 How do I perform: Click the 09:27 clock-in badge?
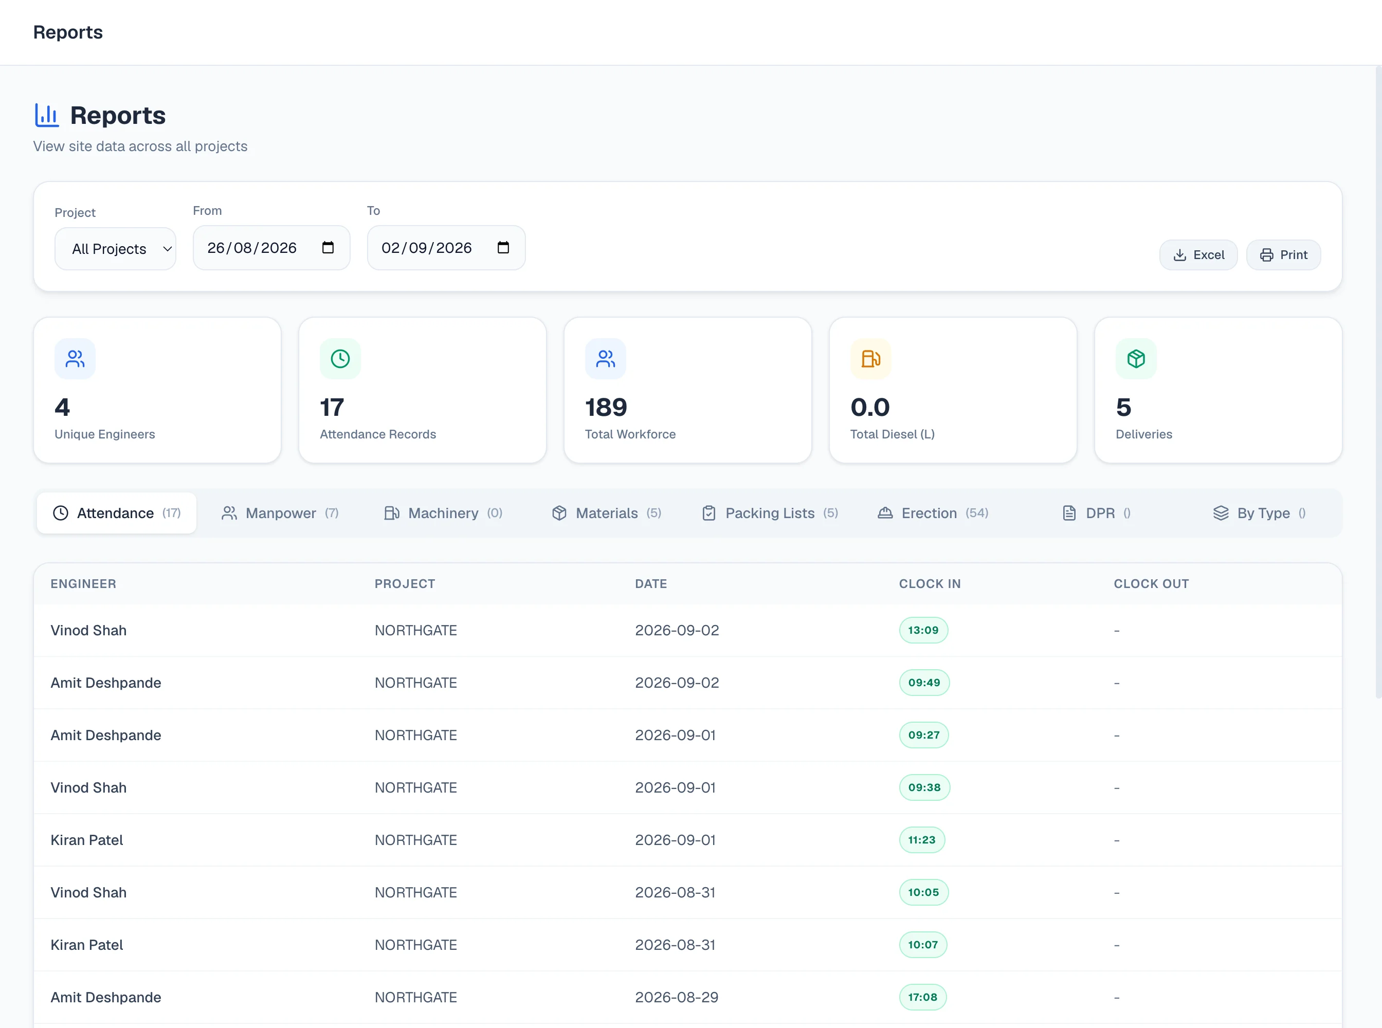(x=924, y=735)
